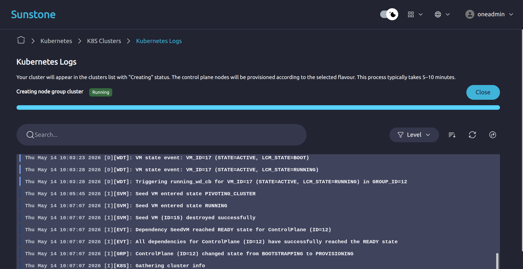Refresh the logs with the reload icon

pos(472,135)
